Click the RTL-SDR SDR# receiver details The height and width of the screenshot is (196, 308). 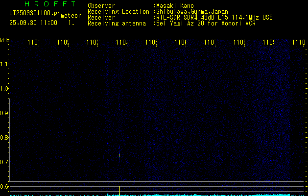[x=214, y=18]
